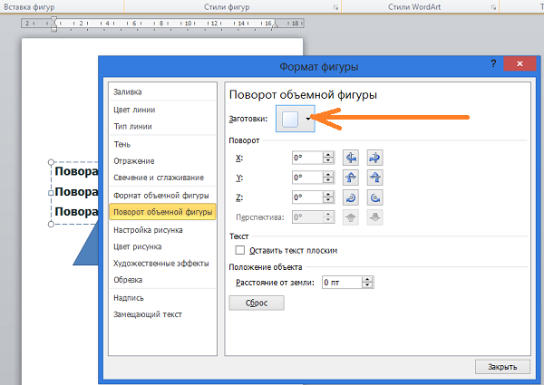This screenshot has height=385, width=544.
Task: Click the rotate right icon for X axis
Action: pyautogui.click(x=374, y=158)
